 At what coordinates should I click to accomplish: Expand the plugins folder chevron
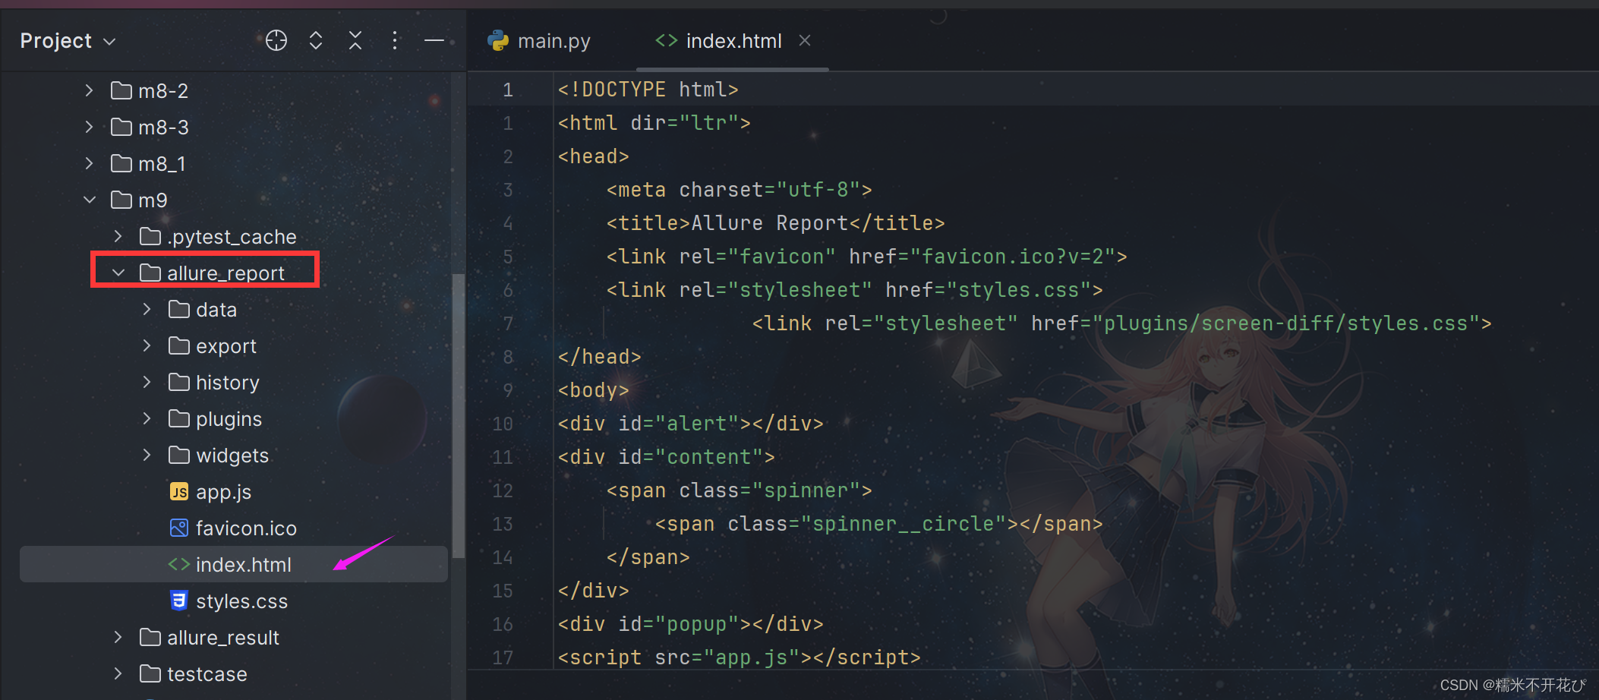point(147,418)
